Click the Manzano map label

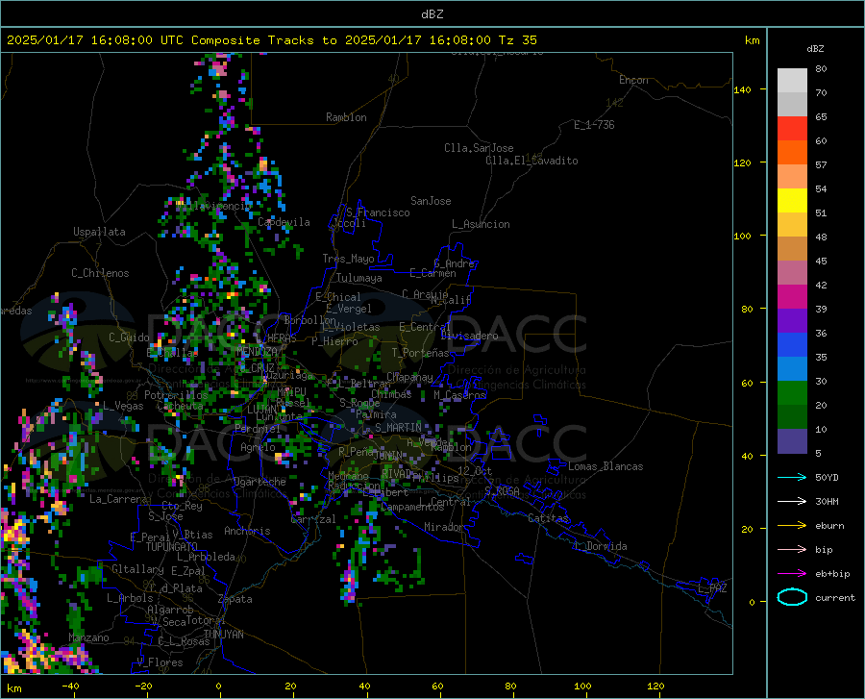(x=88, y=637)
